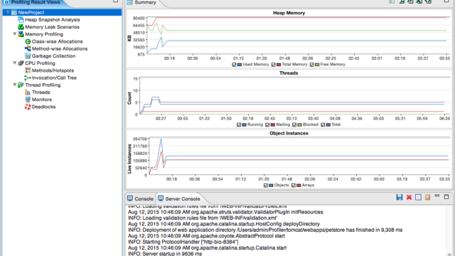Open Heap Snapshot Analysis
Screen dimensions: 455x256
click(x=52, y=20)
